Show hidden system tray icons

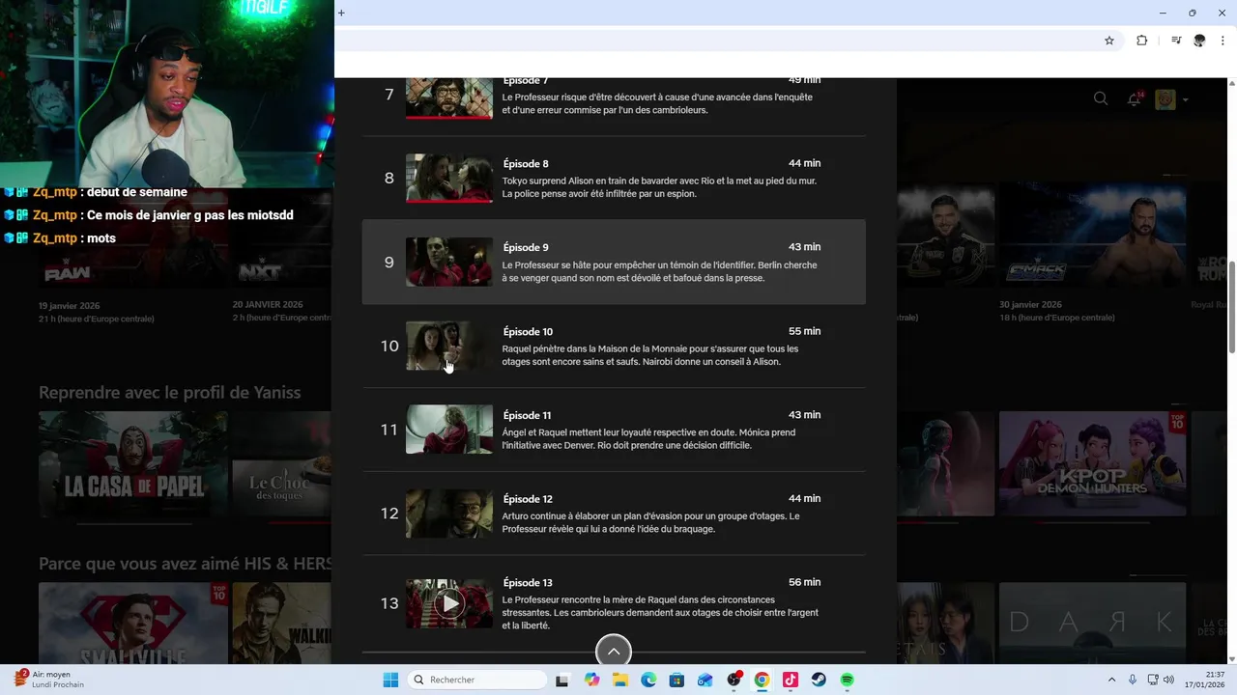coord(1111,680)
